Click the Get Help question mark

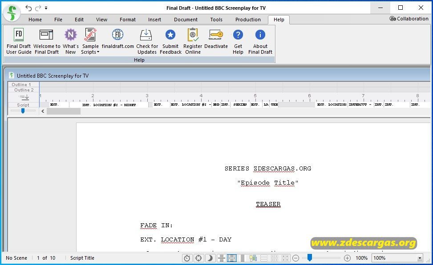coord(238,35)
